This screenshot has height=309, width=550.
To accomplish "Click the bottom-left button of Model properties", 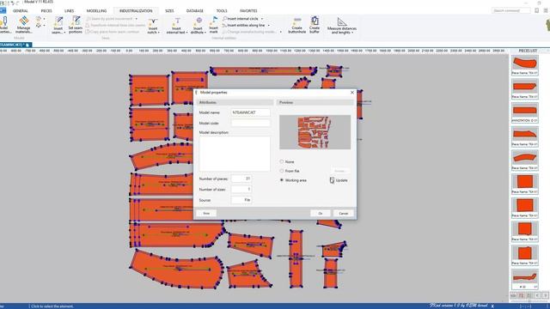I will [206, 214].
